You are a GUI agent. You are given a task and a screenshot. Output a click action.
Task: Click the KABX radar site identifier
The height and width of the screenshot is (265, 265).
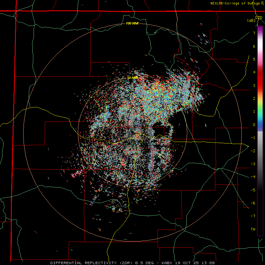pyautogui.click(x=168, y=263)
